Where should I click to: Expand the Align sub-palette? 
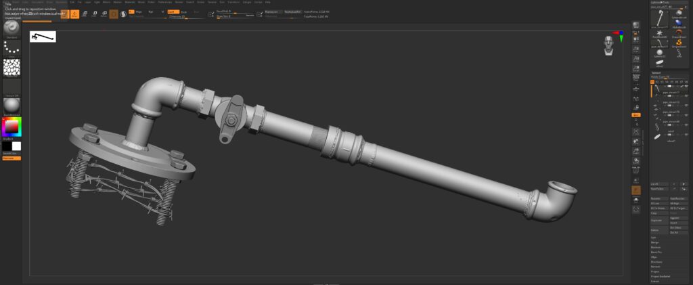coord(653,257)
